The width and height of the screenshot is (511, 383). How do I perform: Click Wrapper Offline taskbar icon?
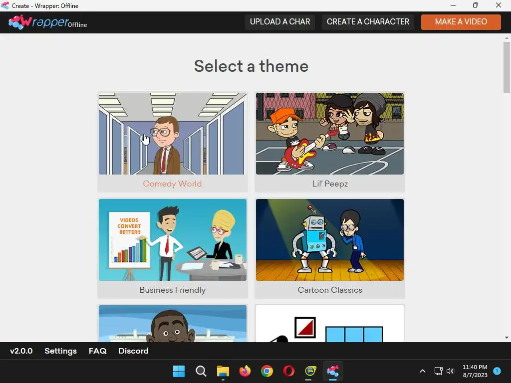click(x=333, y=371)
